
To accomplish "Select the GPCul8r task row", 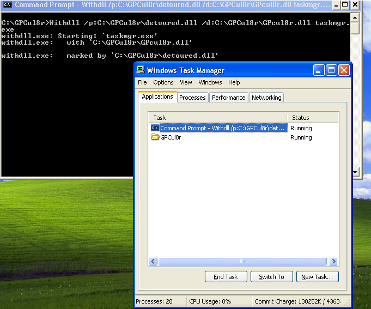I will coord(243,137).
